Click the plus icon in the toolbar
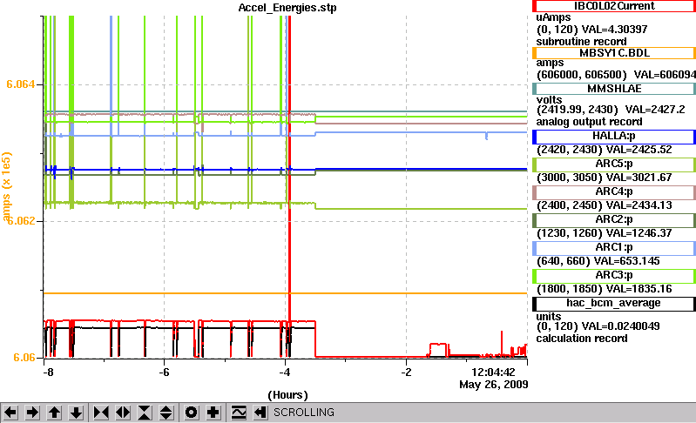The height and width of the screenshot is (423, 696). [x=213, y=413]
